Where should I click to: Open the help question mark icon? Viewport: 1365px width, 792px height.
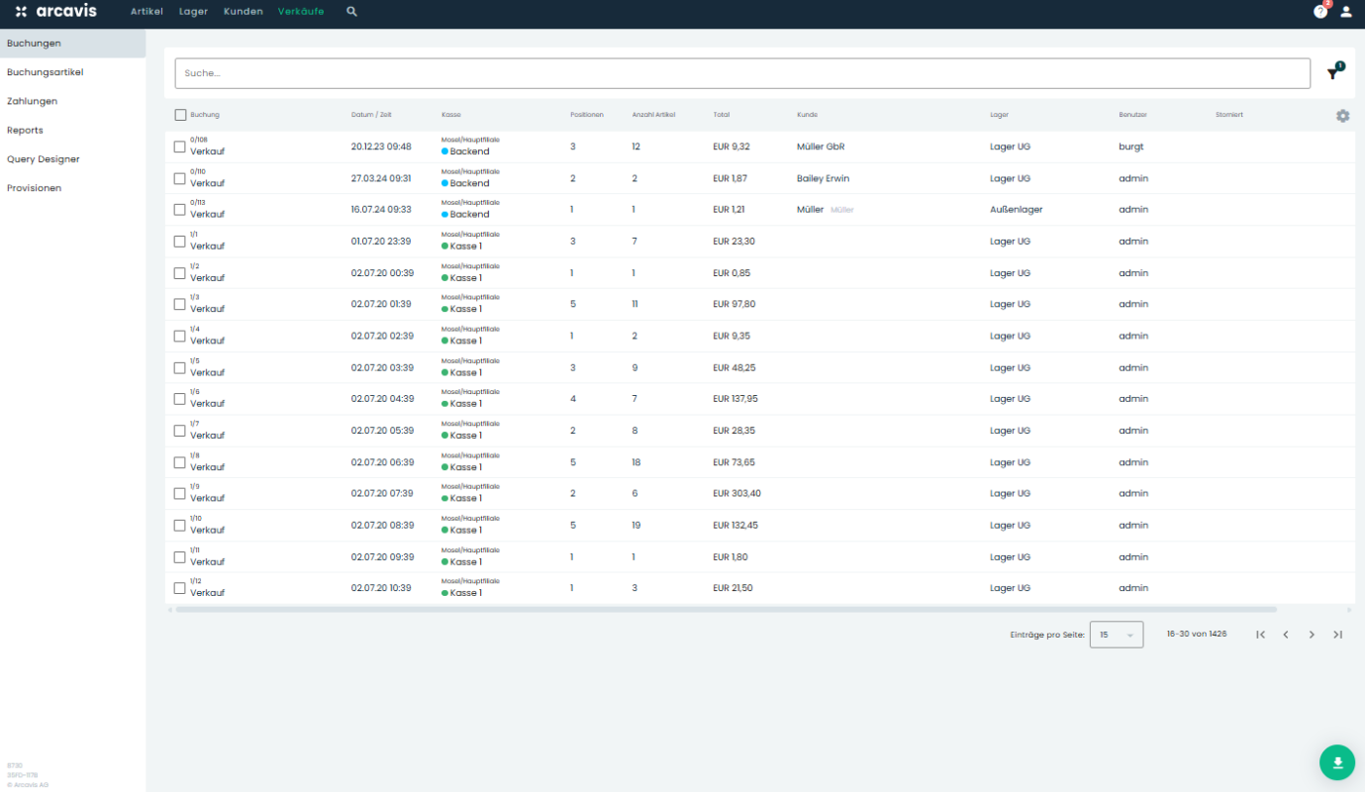[1319, 12]
